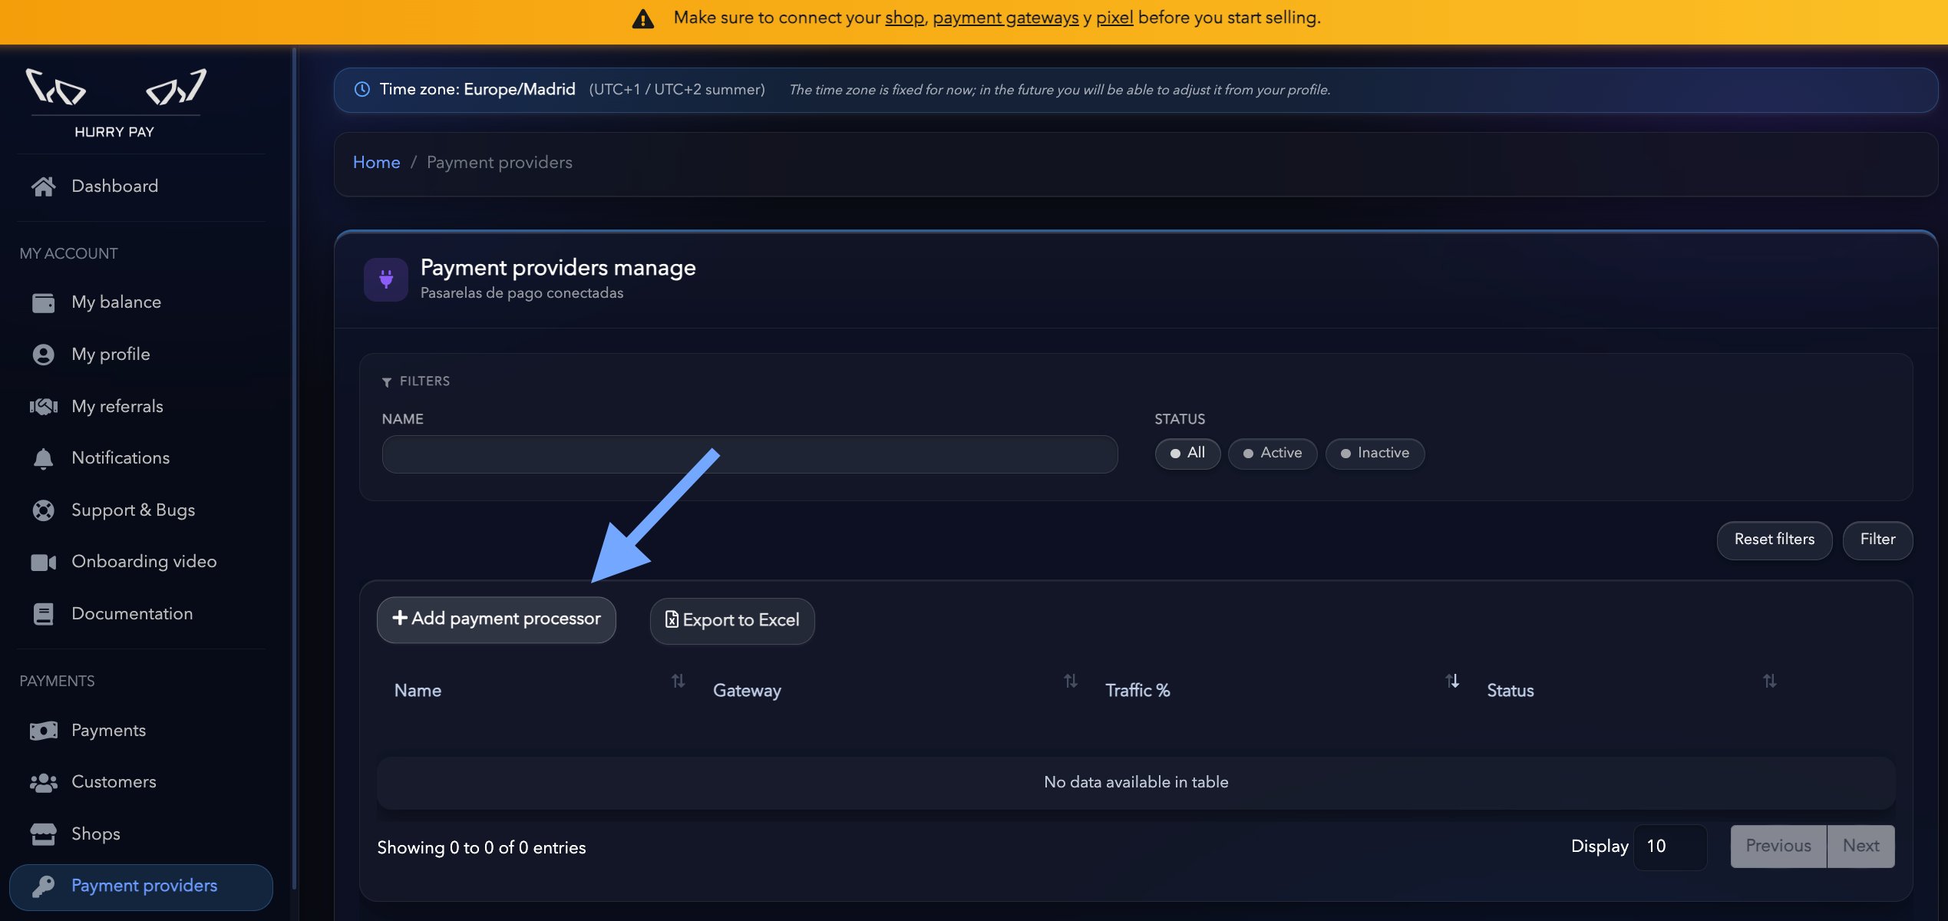Select the Inactive status filter
Image resolution: width=1948 pixels, height=921 pixels.
coord(1375,454)
